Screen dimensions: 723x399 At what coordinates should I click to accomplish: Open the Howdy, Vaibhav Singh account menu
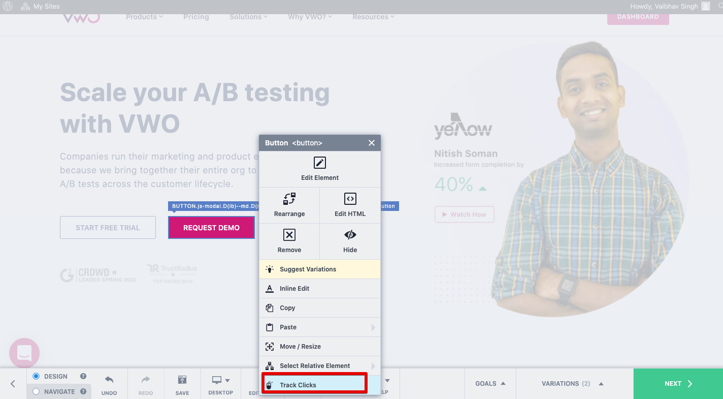(670, 7)
